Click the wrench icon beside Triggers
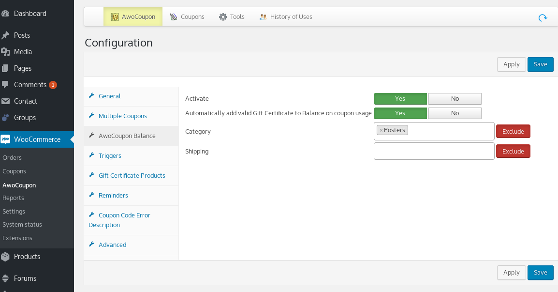558x292 pixels. (91, 155)
